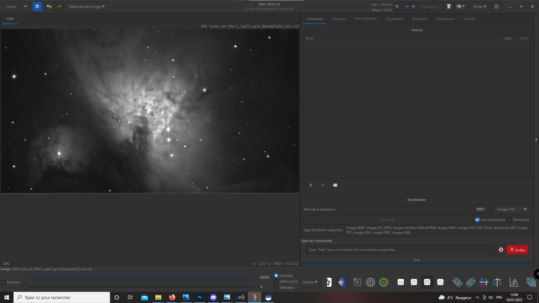Open the hamburger menu

tap(496, 6)
